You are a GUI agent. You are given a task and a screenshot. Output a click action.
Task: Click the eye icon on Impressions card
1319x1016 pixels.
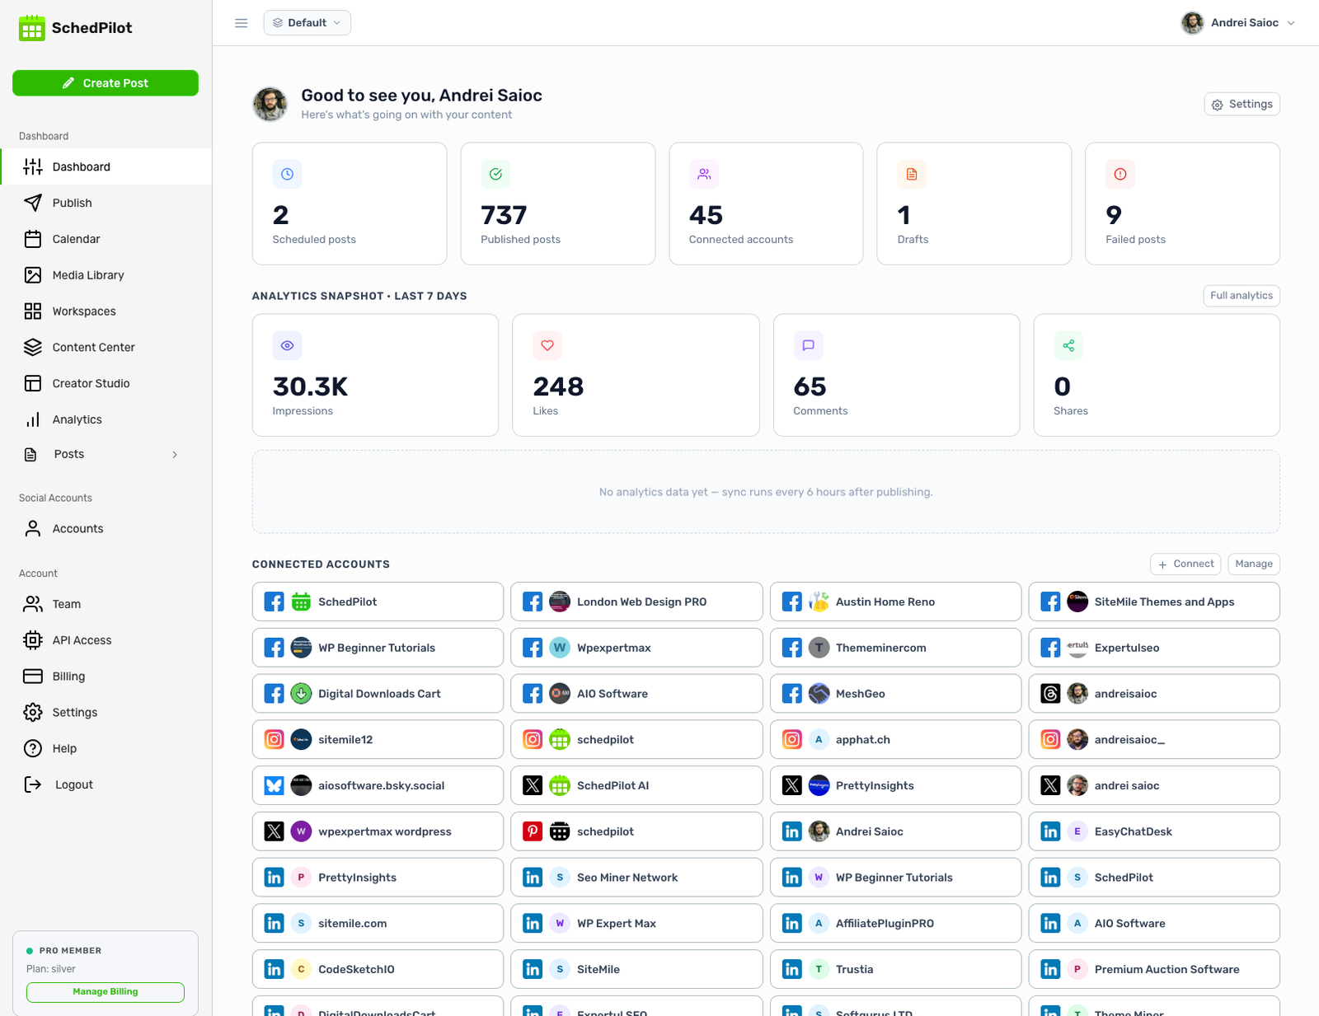click(x=287, y=345)
